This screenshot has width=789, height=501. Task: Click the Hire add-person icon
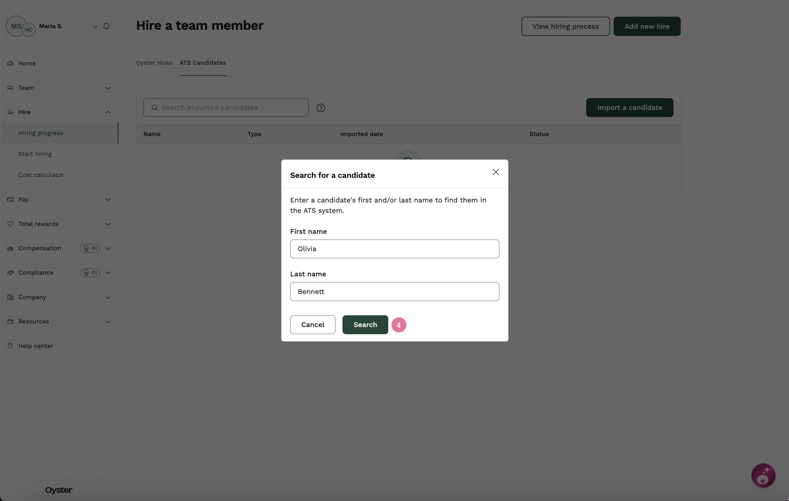[10, 112]
